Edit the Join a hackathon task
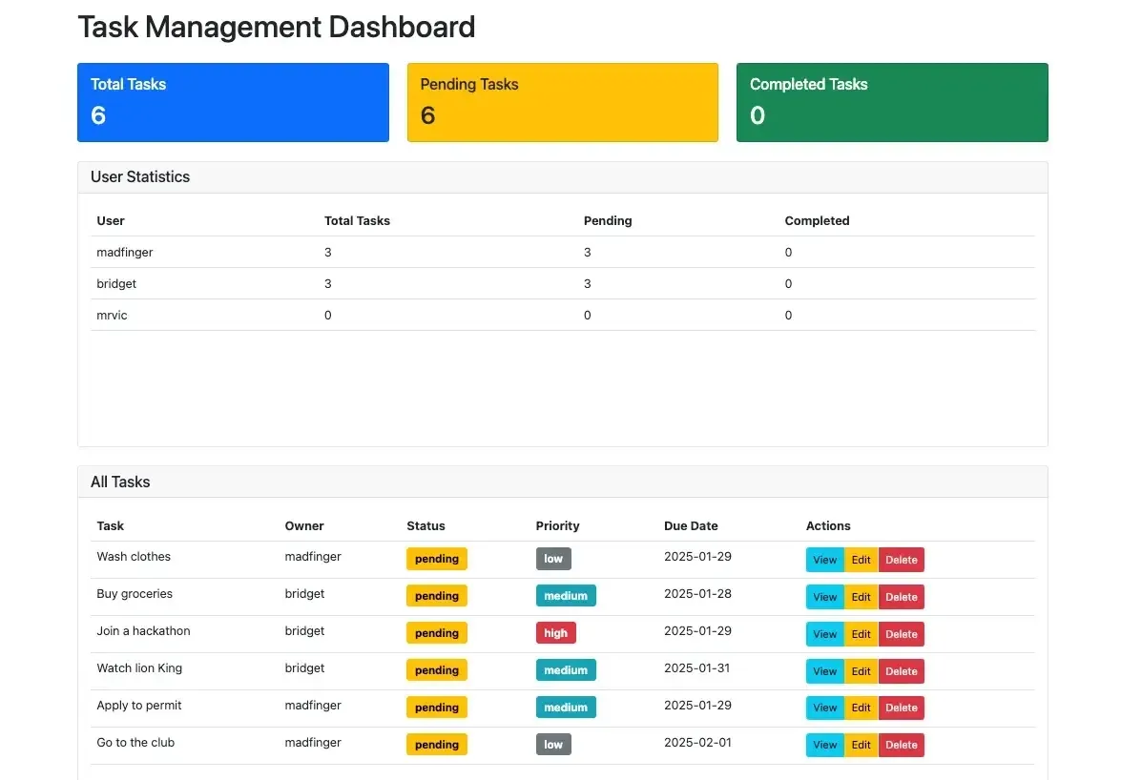1121x780 pixels. tap(861, 634)
